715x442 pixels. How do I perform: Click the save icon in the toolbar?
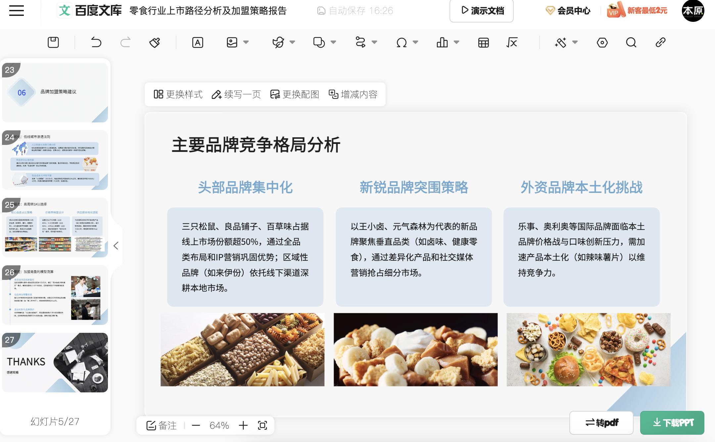(x=53, y=42)
